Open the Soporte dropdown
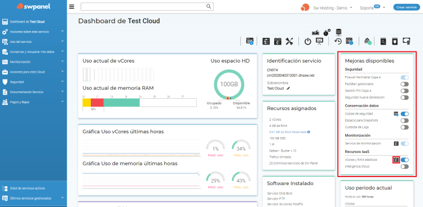 tap(372, 8)
